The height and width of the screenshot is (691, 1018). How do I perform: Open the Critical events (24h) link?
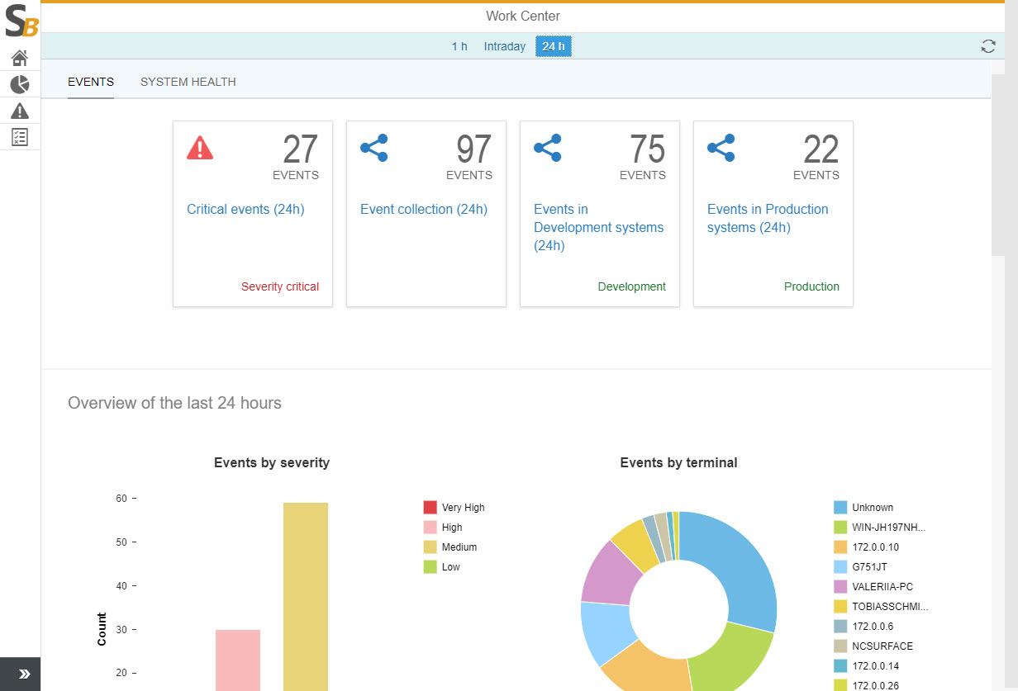tap(245, 210)
